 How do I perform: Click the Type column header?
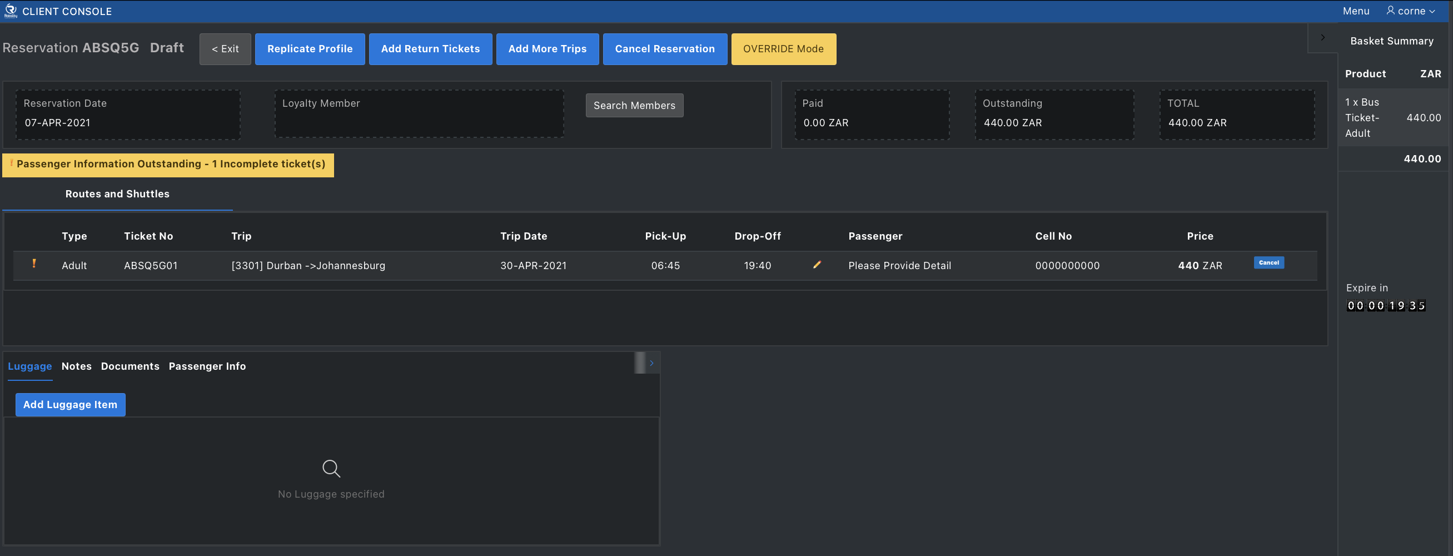point(74,236)
